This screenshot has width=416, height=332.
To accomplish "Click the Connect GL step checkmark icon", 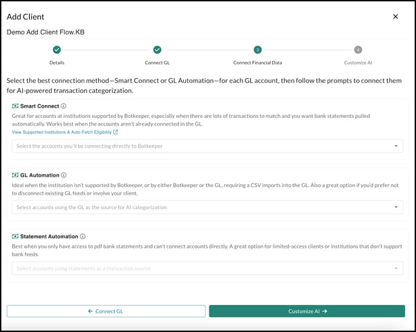I will click(x=157, y=50).
